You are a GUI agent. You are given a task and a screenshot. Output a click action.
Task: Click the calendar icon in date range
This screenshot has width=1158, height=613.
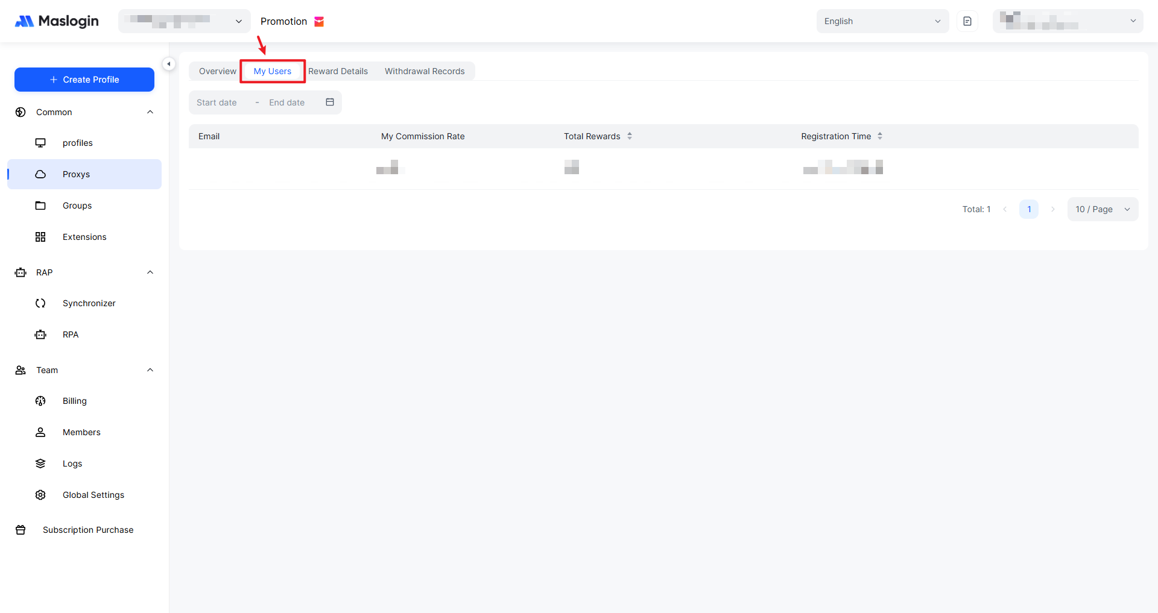pos(330,102)
